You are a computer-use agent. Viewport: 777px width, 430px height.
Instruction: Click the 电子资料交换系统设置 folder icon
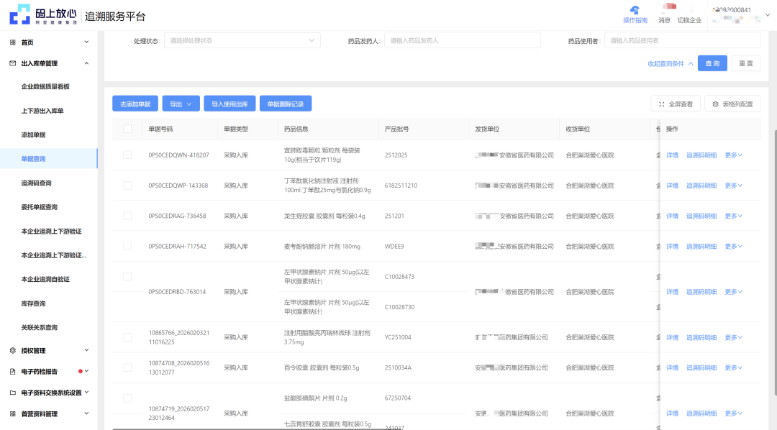(x=12, y=393)
